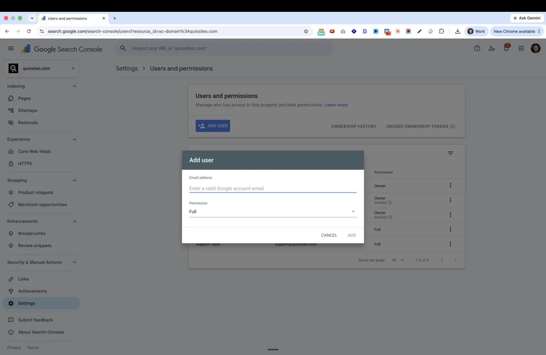Open UNUSED OWNERSHIP TOKENS (2)

point(420,126)
